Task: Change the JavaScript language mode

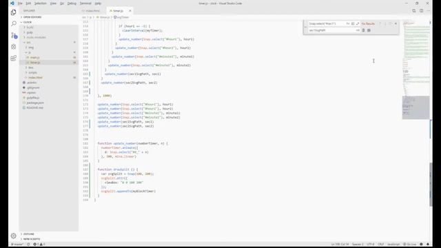Action: pos(393,245)
